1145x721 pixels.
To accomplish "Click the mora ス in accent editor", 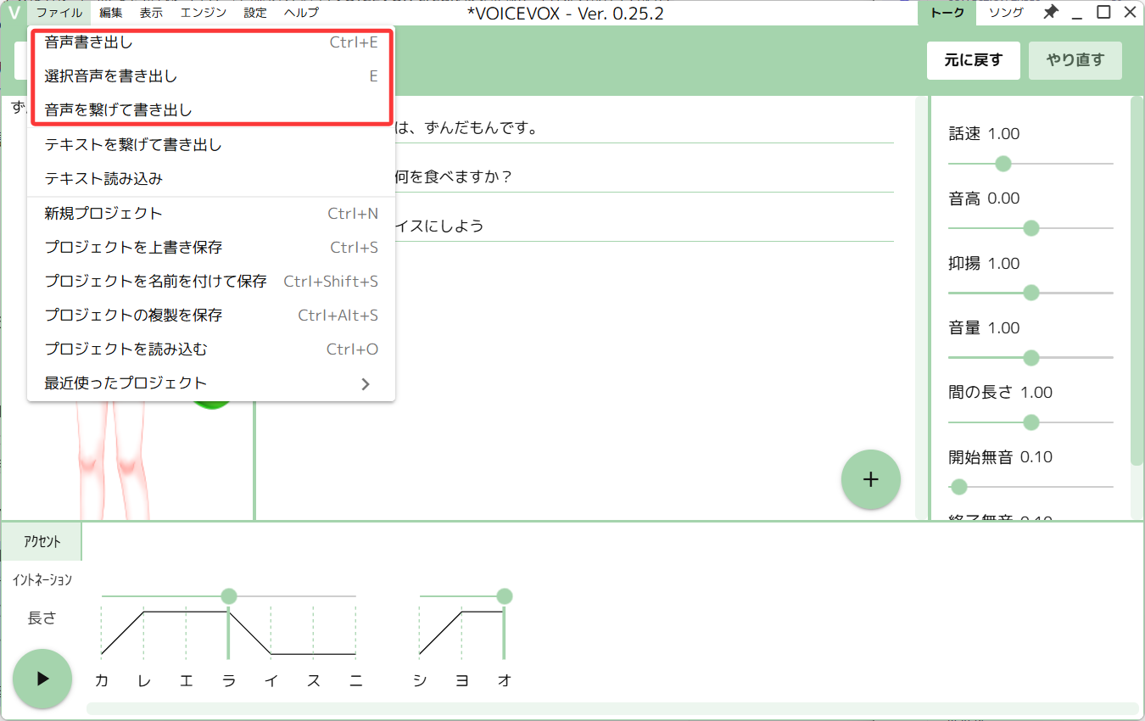I will coord(314,680).
